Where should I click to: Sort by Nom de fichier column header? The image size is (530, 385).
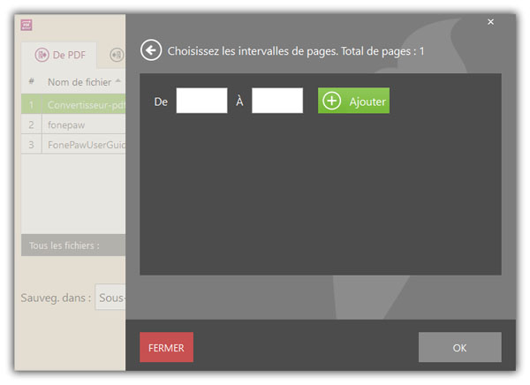click(79, 82)
